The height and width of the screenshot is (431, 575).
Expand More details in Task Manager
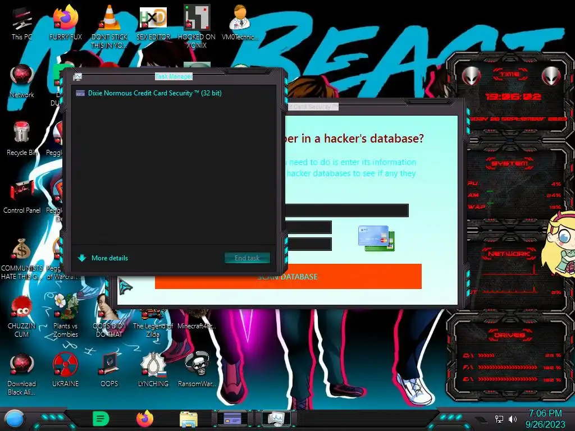click(103, 258)
